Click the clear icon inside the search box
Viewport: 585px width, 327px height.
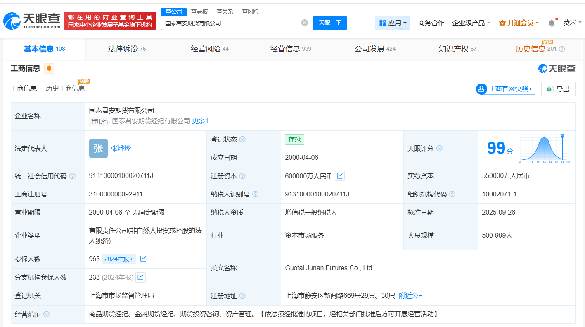point(305,23)
